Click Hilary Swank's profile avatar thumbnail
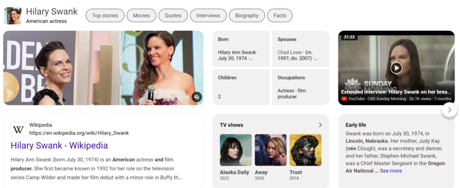The image size is (460, 188). tap(13, 16)
